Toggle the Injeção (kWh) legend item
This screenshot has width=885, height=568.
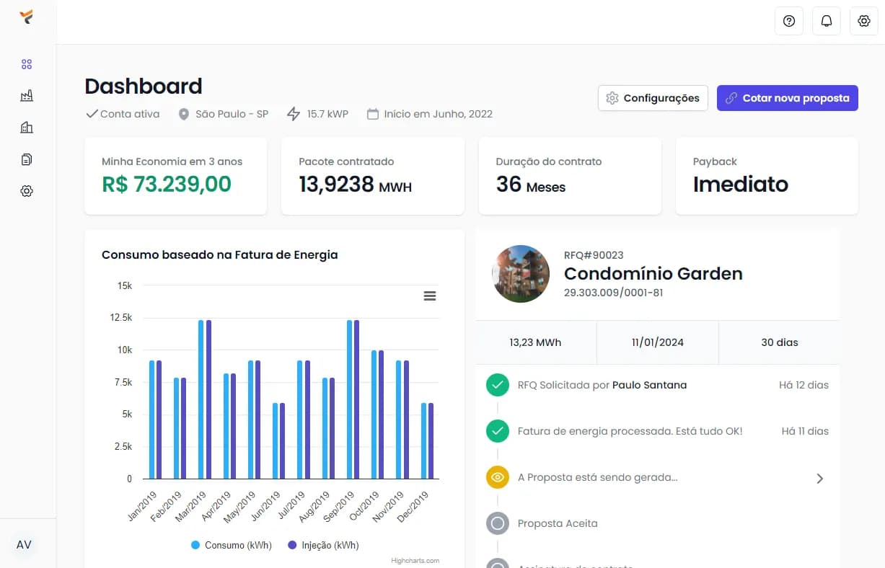pyautogui.click(x=323, y=546)
